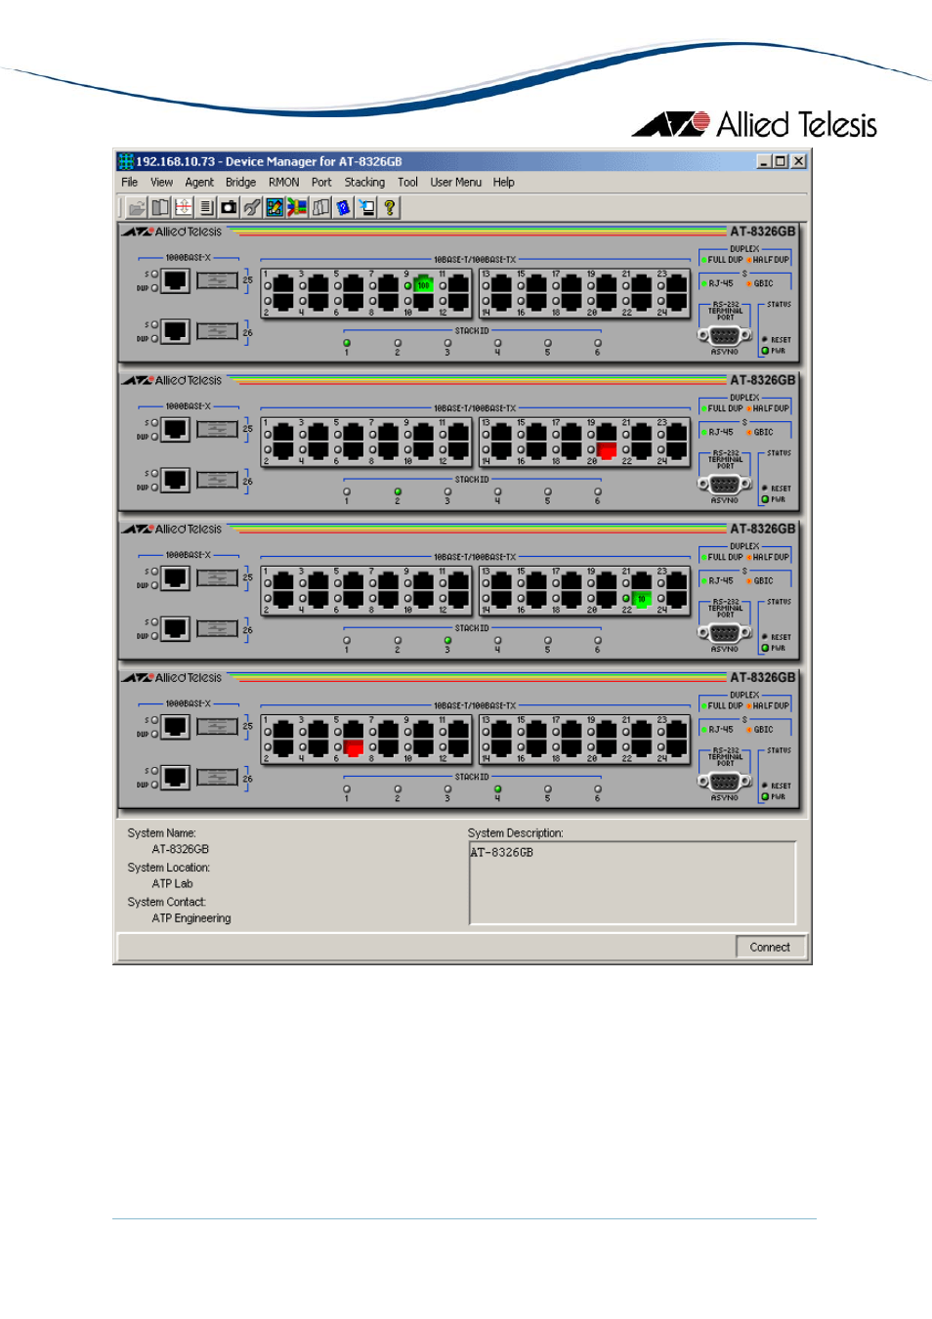Click RJ-45 gigabit port 25 on stack unit 1
The width and height of the screenshot is (932, 1319).
point(175,280)
